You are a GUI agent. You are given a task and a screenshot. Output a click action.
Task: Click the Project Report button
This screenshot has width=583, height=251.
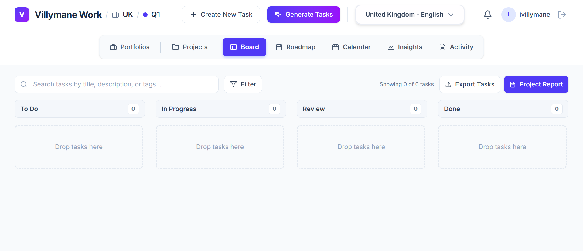[536, 84]
